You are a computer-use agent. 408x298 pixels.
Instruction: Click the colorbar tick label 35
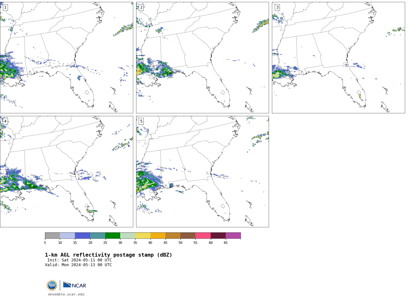coord(135,243)
